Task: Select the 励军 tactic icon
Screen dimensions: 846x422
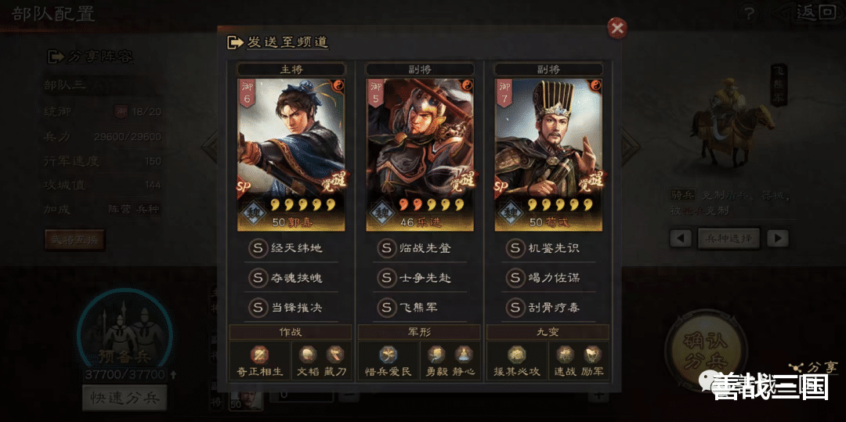Action: 592,355
